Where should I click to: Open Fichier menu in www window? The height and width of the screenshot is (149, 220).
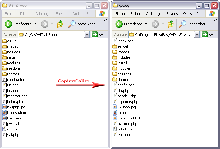[120, 14]
